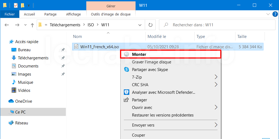Refresh the W11 folder view
The image size is (279, 139).
pos(150,25)
